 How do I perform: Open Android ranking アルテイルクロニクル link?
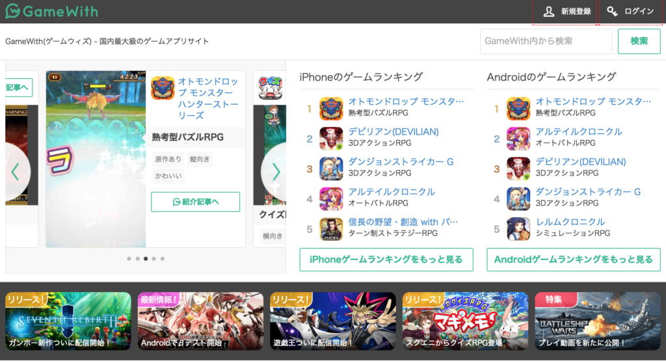coord(579,132)
